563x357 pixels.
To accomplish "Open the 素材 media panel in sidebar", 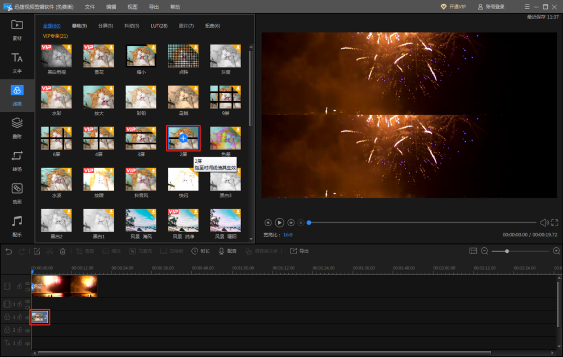I will tap(17, 29).
